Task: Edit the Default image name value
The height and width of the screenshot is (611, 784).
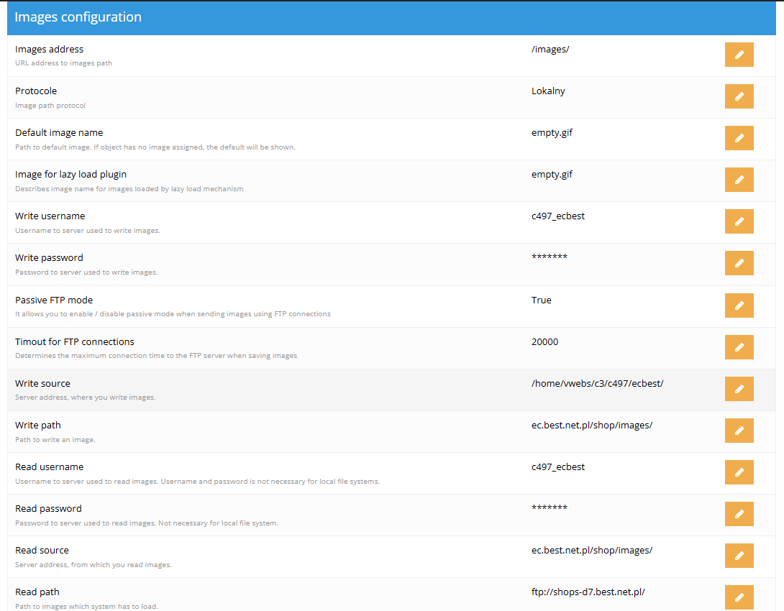Action: click(x=739, y=138)
